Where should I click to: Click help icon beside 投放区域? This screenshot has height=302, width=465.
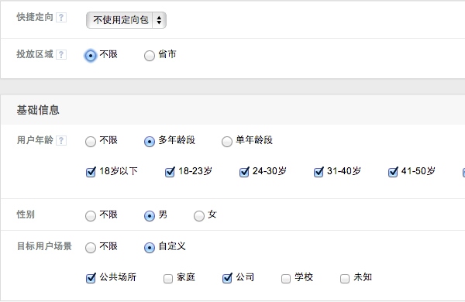[61, 54]
